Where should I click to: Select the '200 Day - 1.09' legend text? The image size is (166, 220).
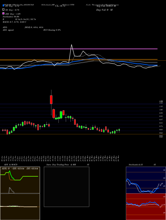pos(13,14)
